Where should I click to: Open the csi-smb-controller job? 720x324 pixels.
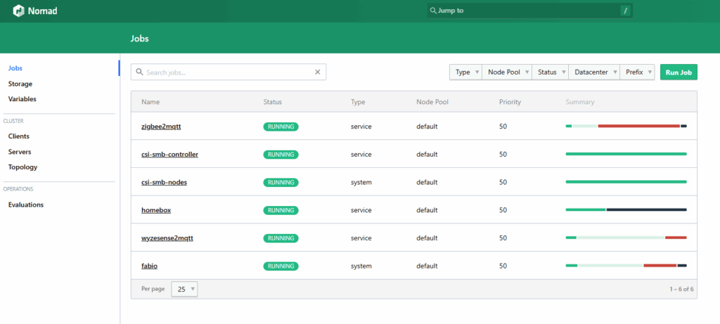pos(169,154)
